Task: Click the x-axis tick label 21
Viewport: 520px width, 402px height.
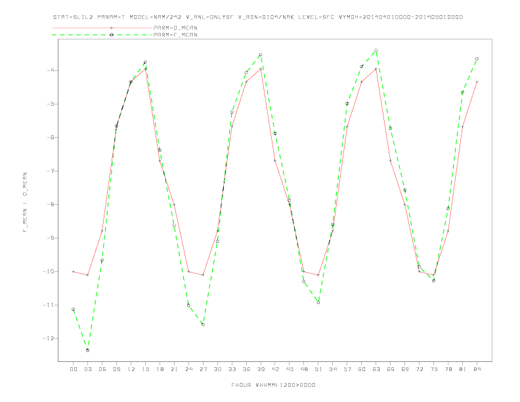Action: [174, 369]
